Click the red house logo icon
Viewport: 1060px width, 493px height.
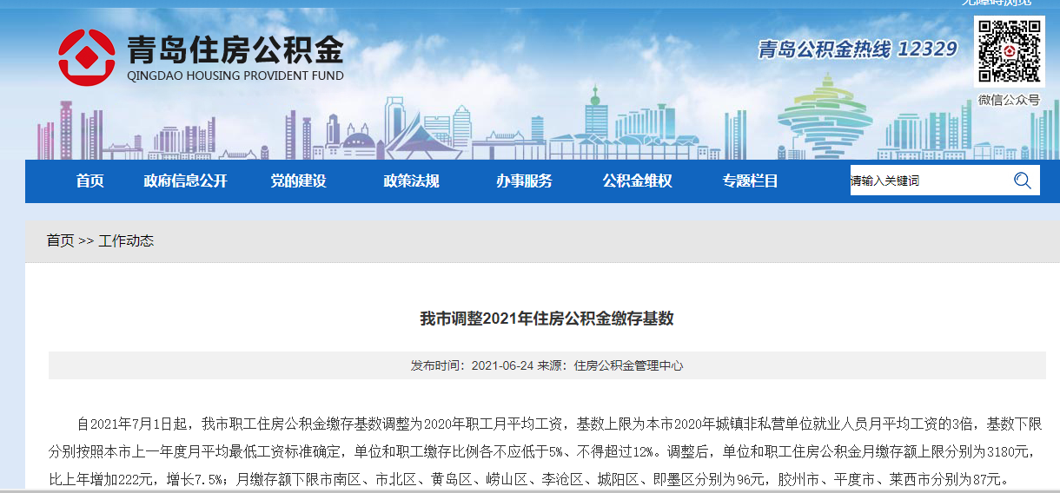click(x=86, y=56)
